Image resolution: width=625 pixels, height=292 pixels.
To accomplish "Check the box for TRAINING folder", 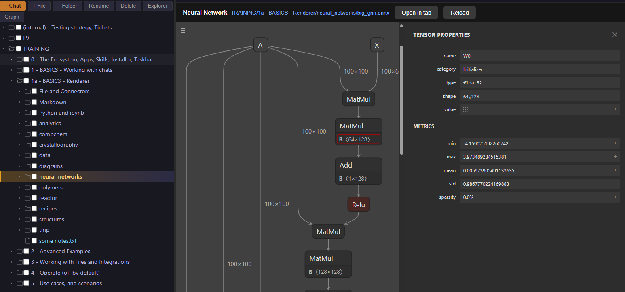I will pyautogui.click(x=18, y=49).
